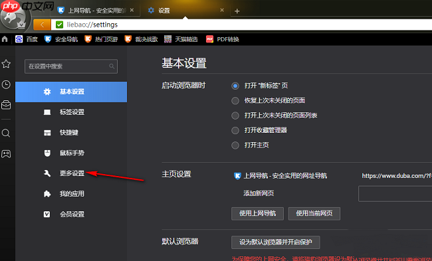Open the toolbox briefcase icon in sidebar
Screen dimensions: 432x261
point(6,105)
